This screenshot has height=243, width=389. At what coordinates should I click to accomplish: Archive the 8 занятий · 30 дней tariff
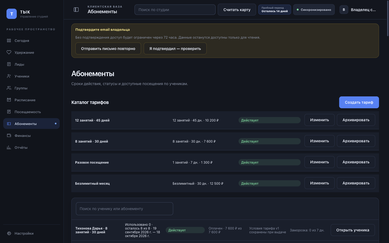356,141
